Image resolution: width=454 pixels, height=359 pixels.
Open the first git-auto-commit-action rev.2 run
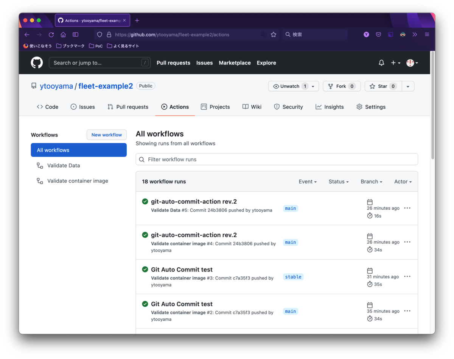(x=194, y=201)
